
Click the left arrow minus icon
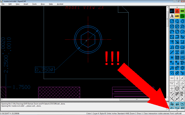[177, 104]
